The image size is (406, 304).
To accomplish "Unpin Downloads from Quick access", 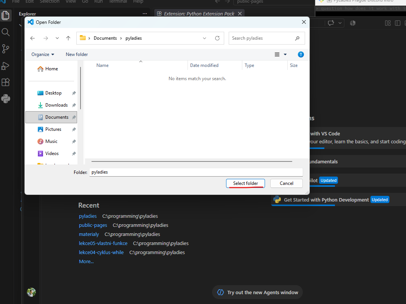I will pyautogui.click(x=74, y=105).
